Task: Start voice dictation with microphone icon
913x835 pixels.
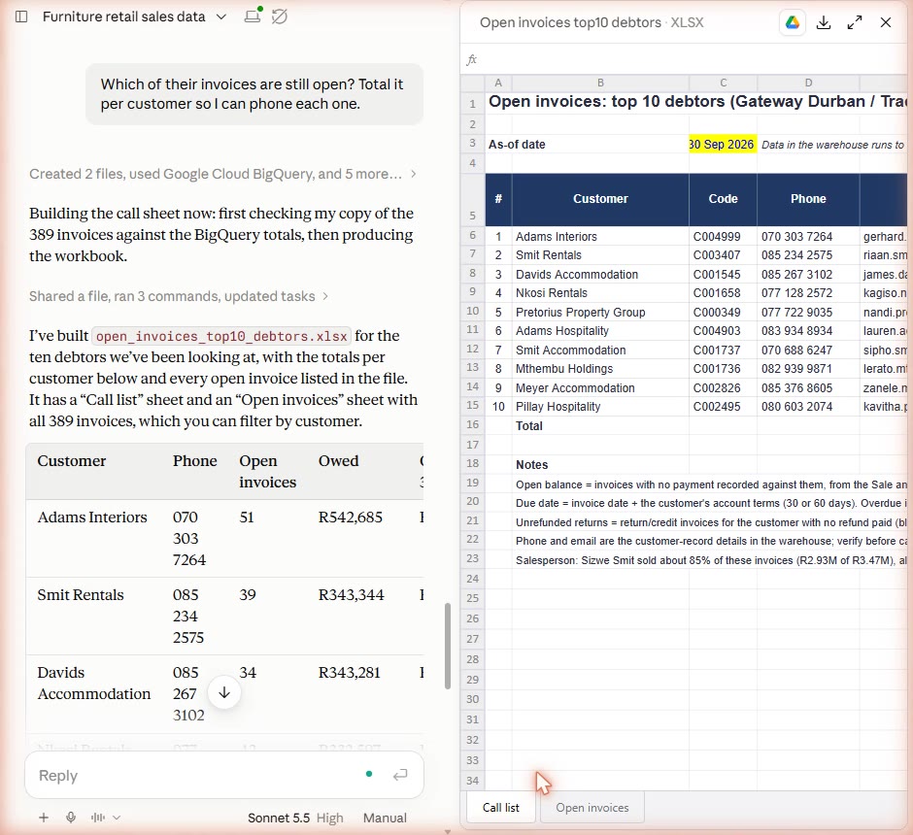Action: [71, 818]
